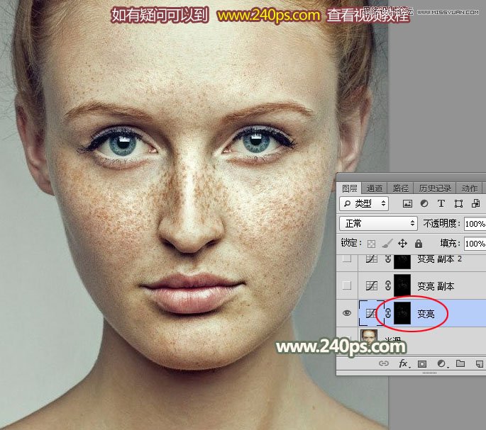Click the 不透明度 opacity value field
This screenshot has height=430, width=486.
474,223
